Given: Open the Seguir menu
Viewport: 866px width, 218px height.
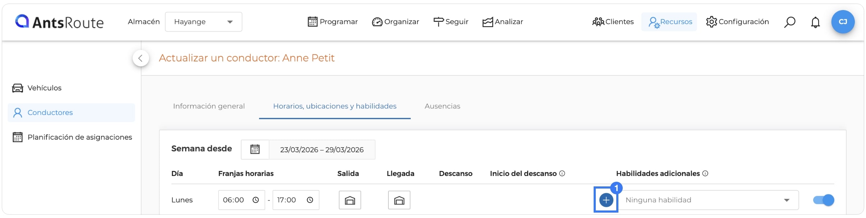Looking at the screenshot, I should click(x=451, y=22).
